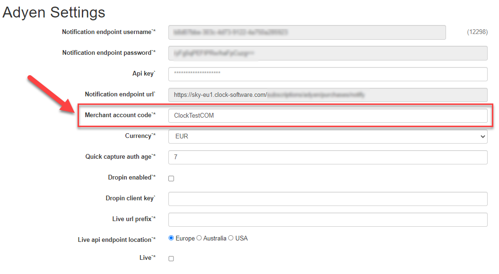Click the Notification endpoint password field
The image size is (499, 274).
click(326, 53)
